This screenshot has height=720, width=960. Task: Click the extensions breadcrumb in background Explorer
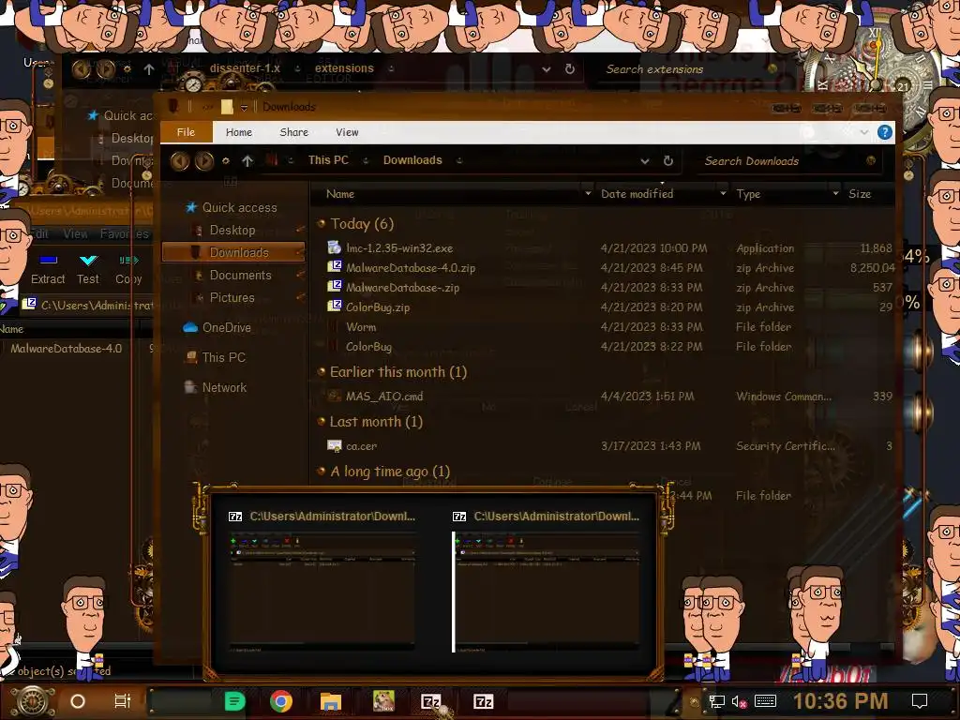click(344, 68)
